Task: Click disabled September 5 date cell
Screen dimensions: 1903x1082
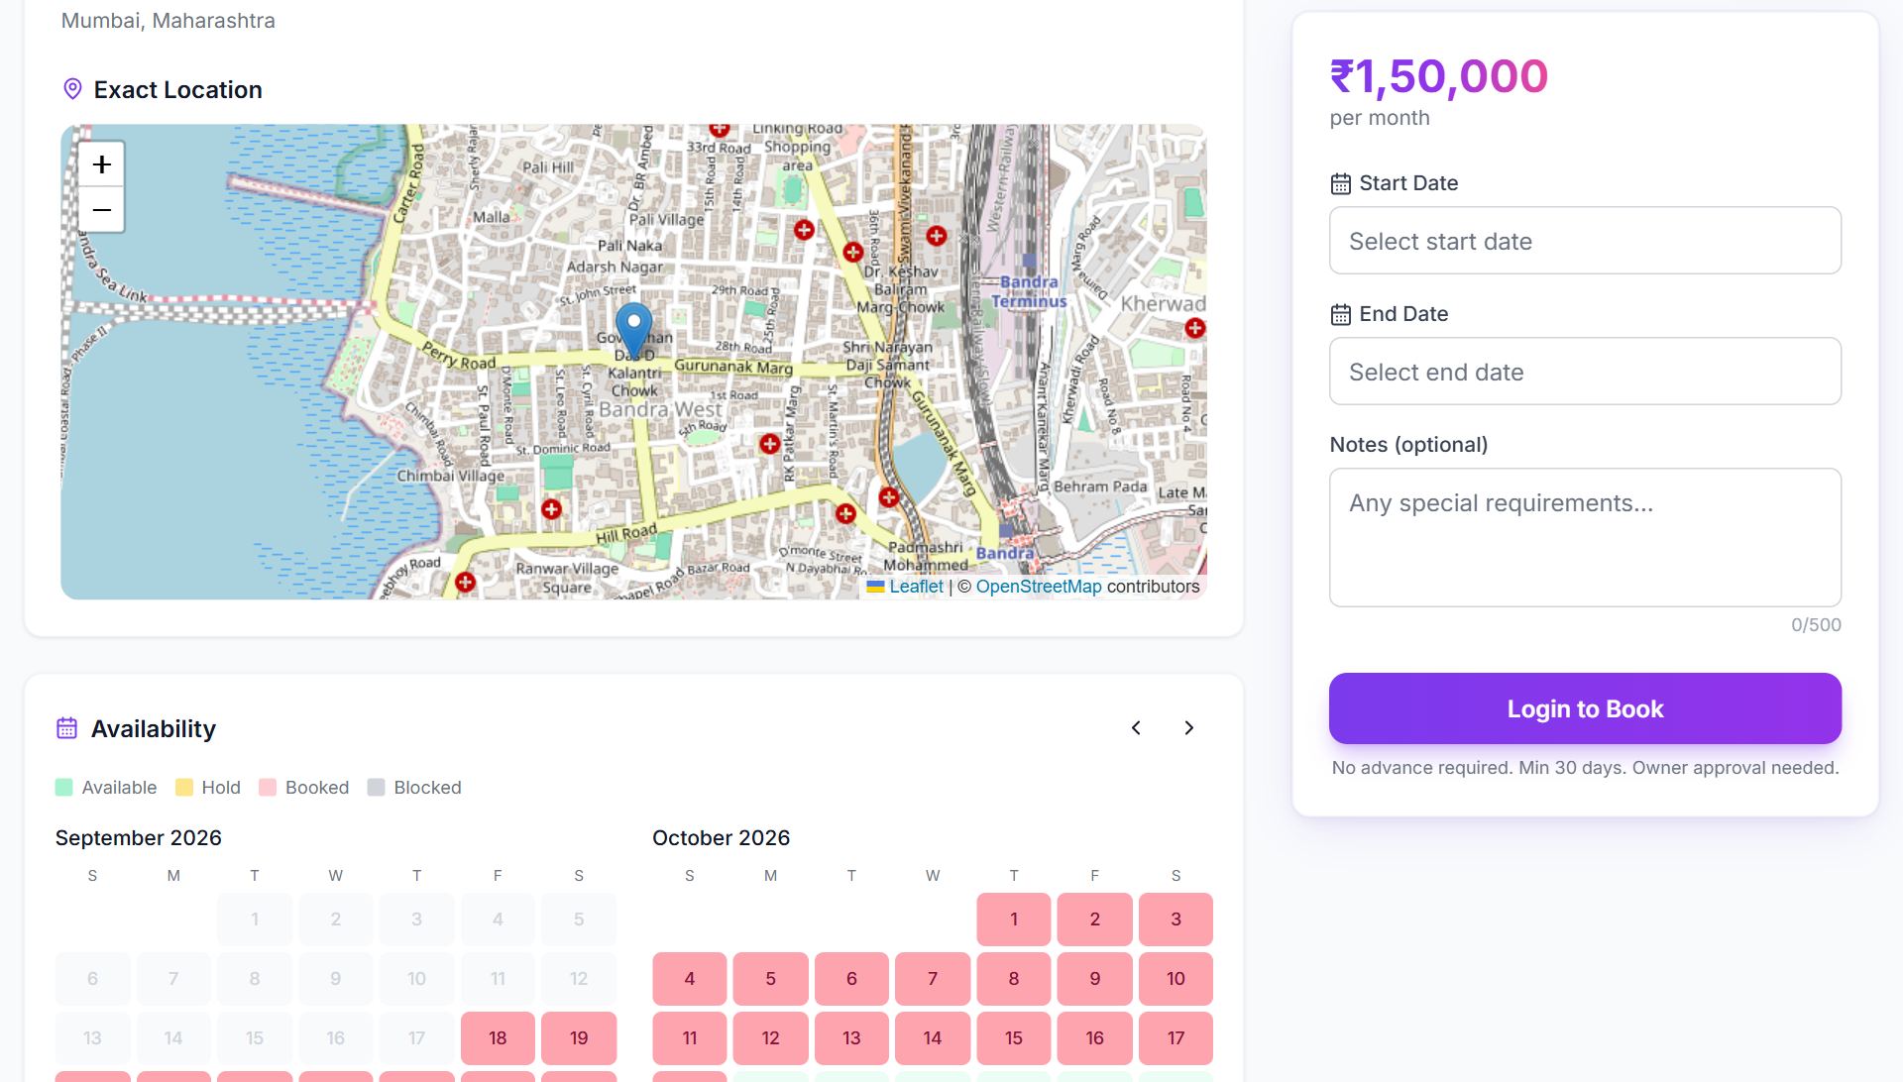Action: 579,919
